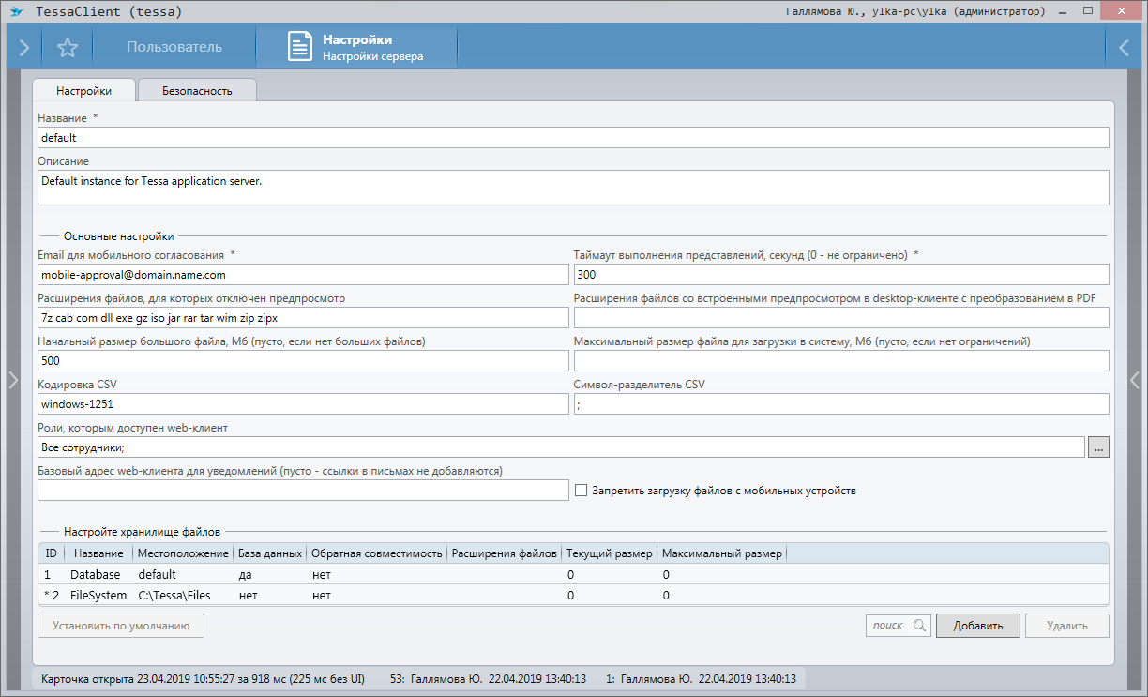Open right side panel via middle arrow
The width and height of the screenshot is (1148, 697).
(x=1135, y=379)
